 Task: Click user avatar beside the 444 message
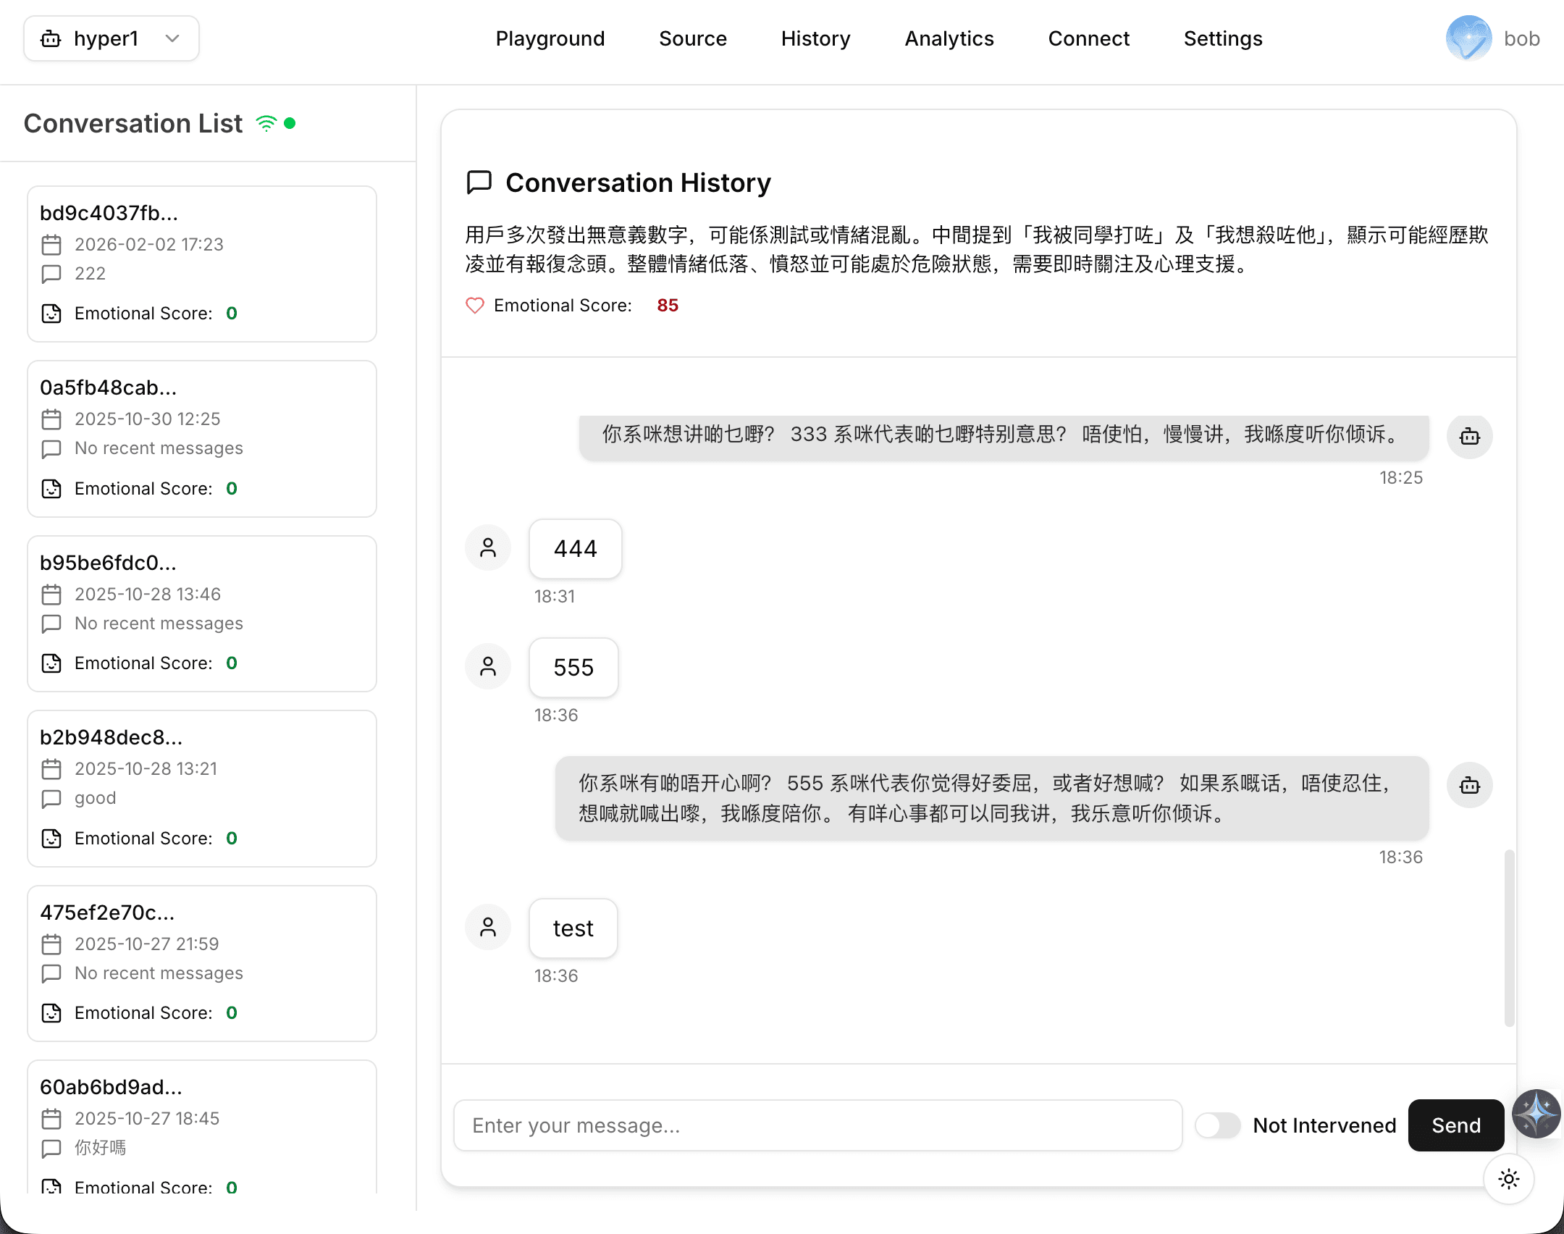point(488,547)
